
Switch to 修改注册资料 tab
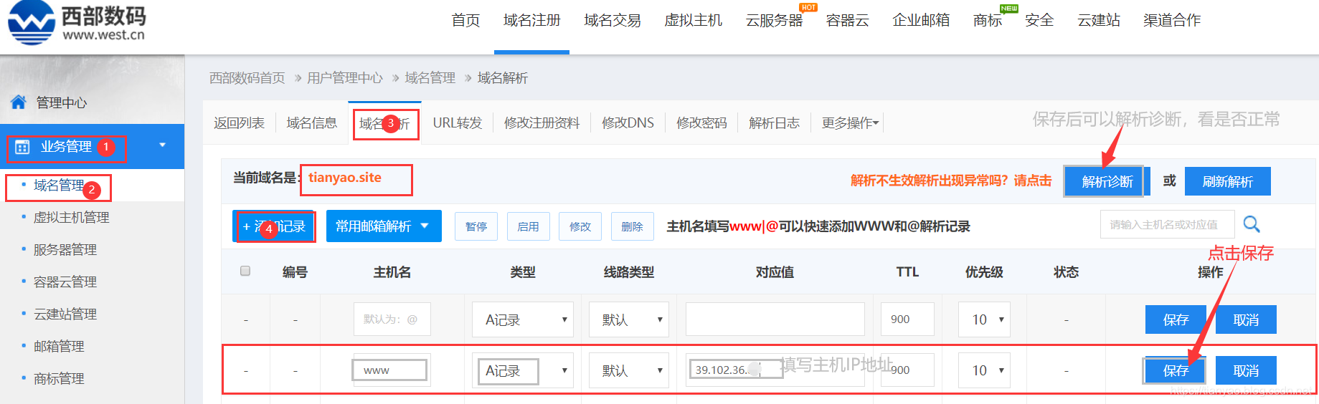tap(542, 123)
